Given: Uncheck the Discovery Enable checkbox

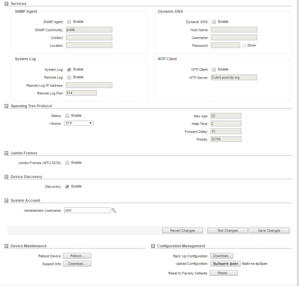Looking at the screenshot, I should pyautogui.click(x=67, y=187).
